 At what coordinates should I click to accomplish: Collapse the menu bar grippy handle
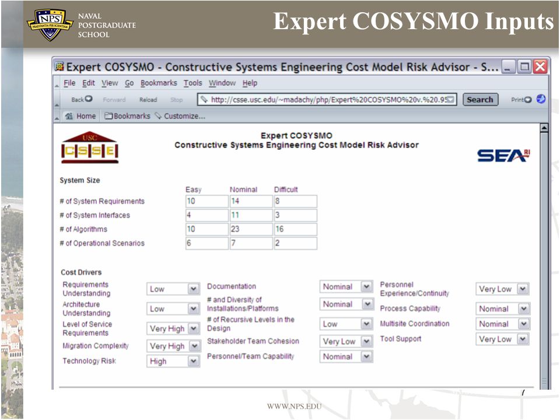(x=57, y=85)
